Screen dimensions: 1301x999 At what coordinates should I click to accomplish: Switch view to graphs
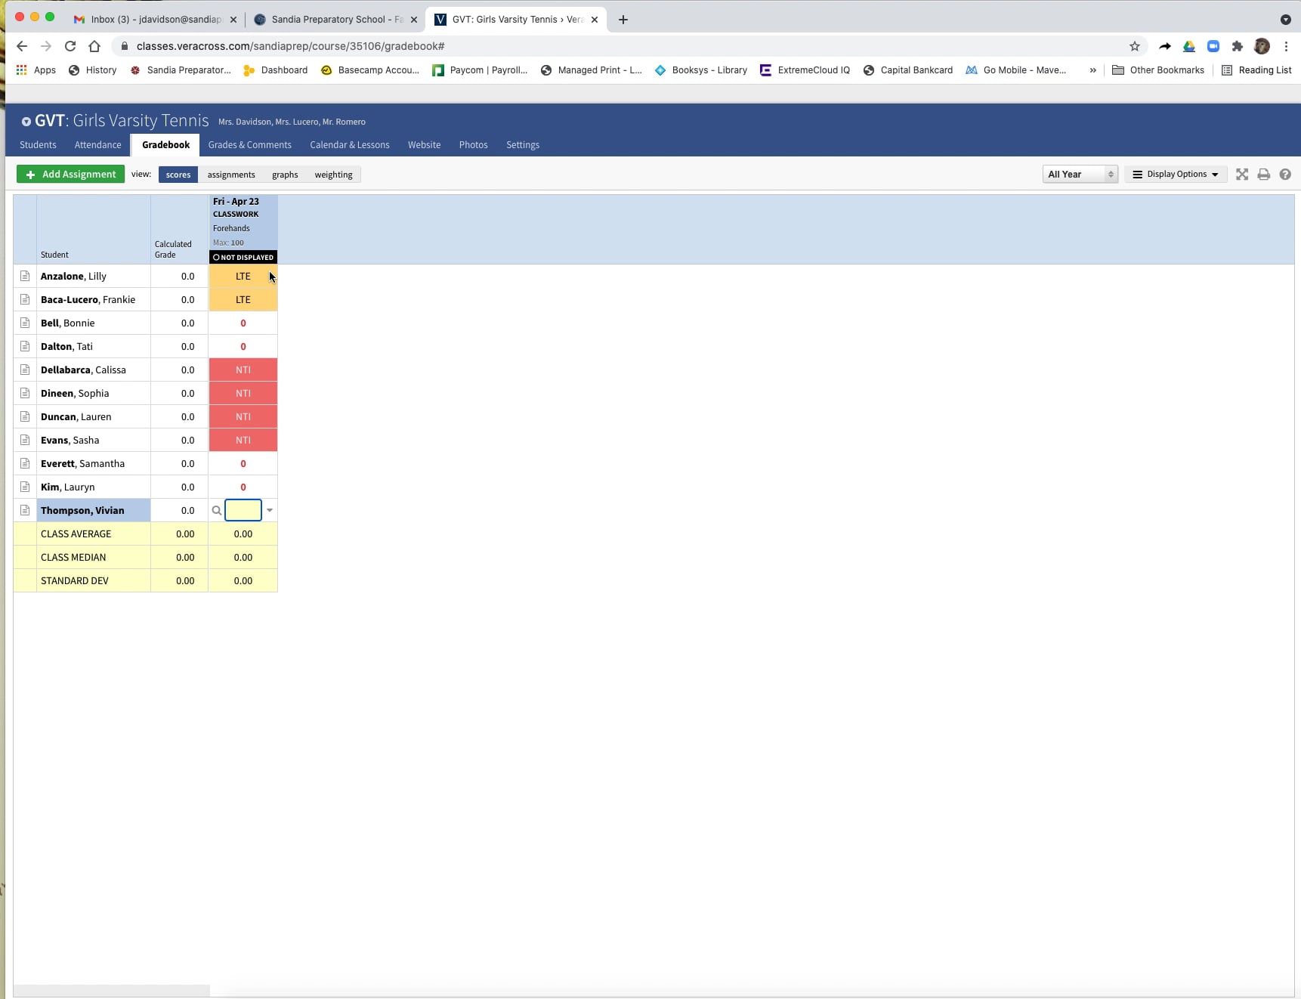point(285,175)
